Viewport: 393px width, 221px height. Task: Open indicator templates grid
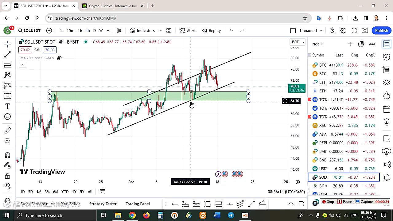pos(169,30)
